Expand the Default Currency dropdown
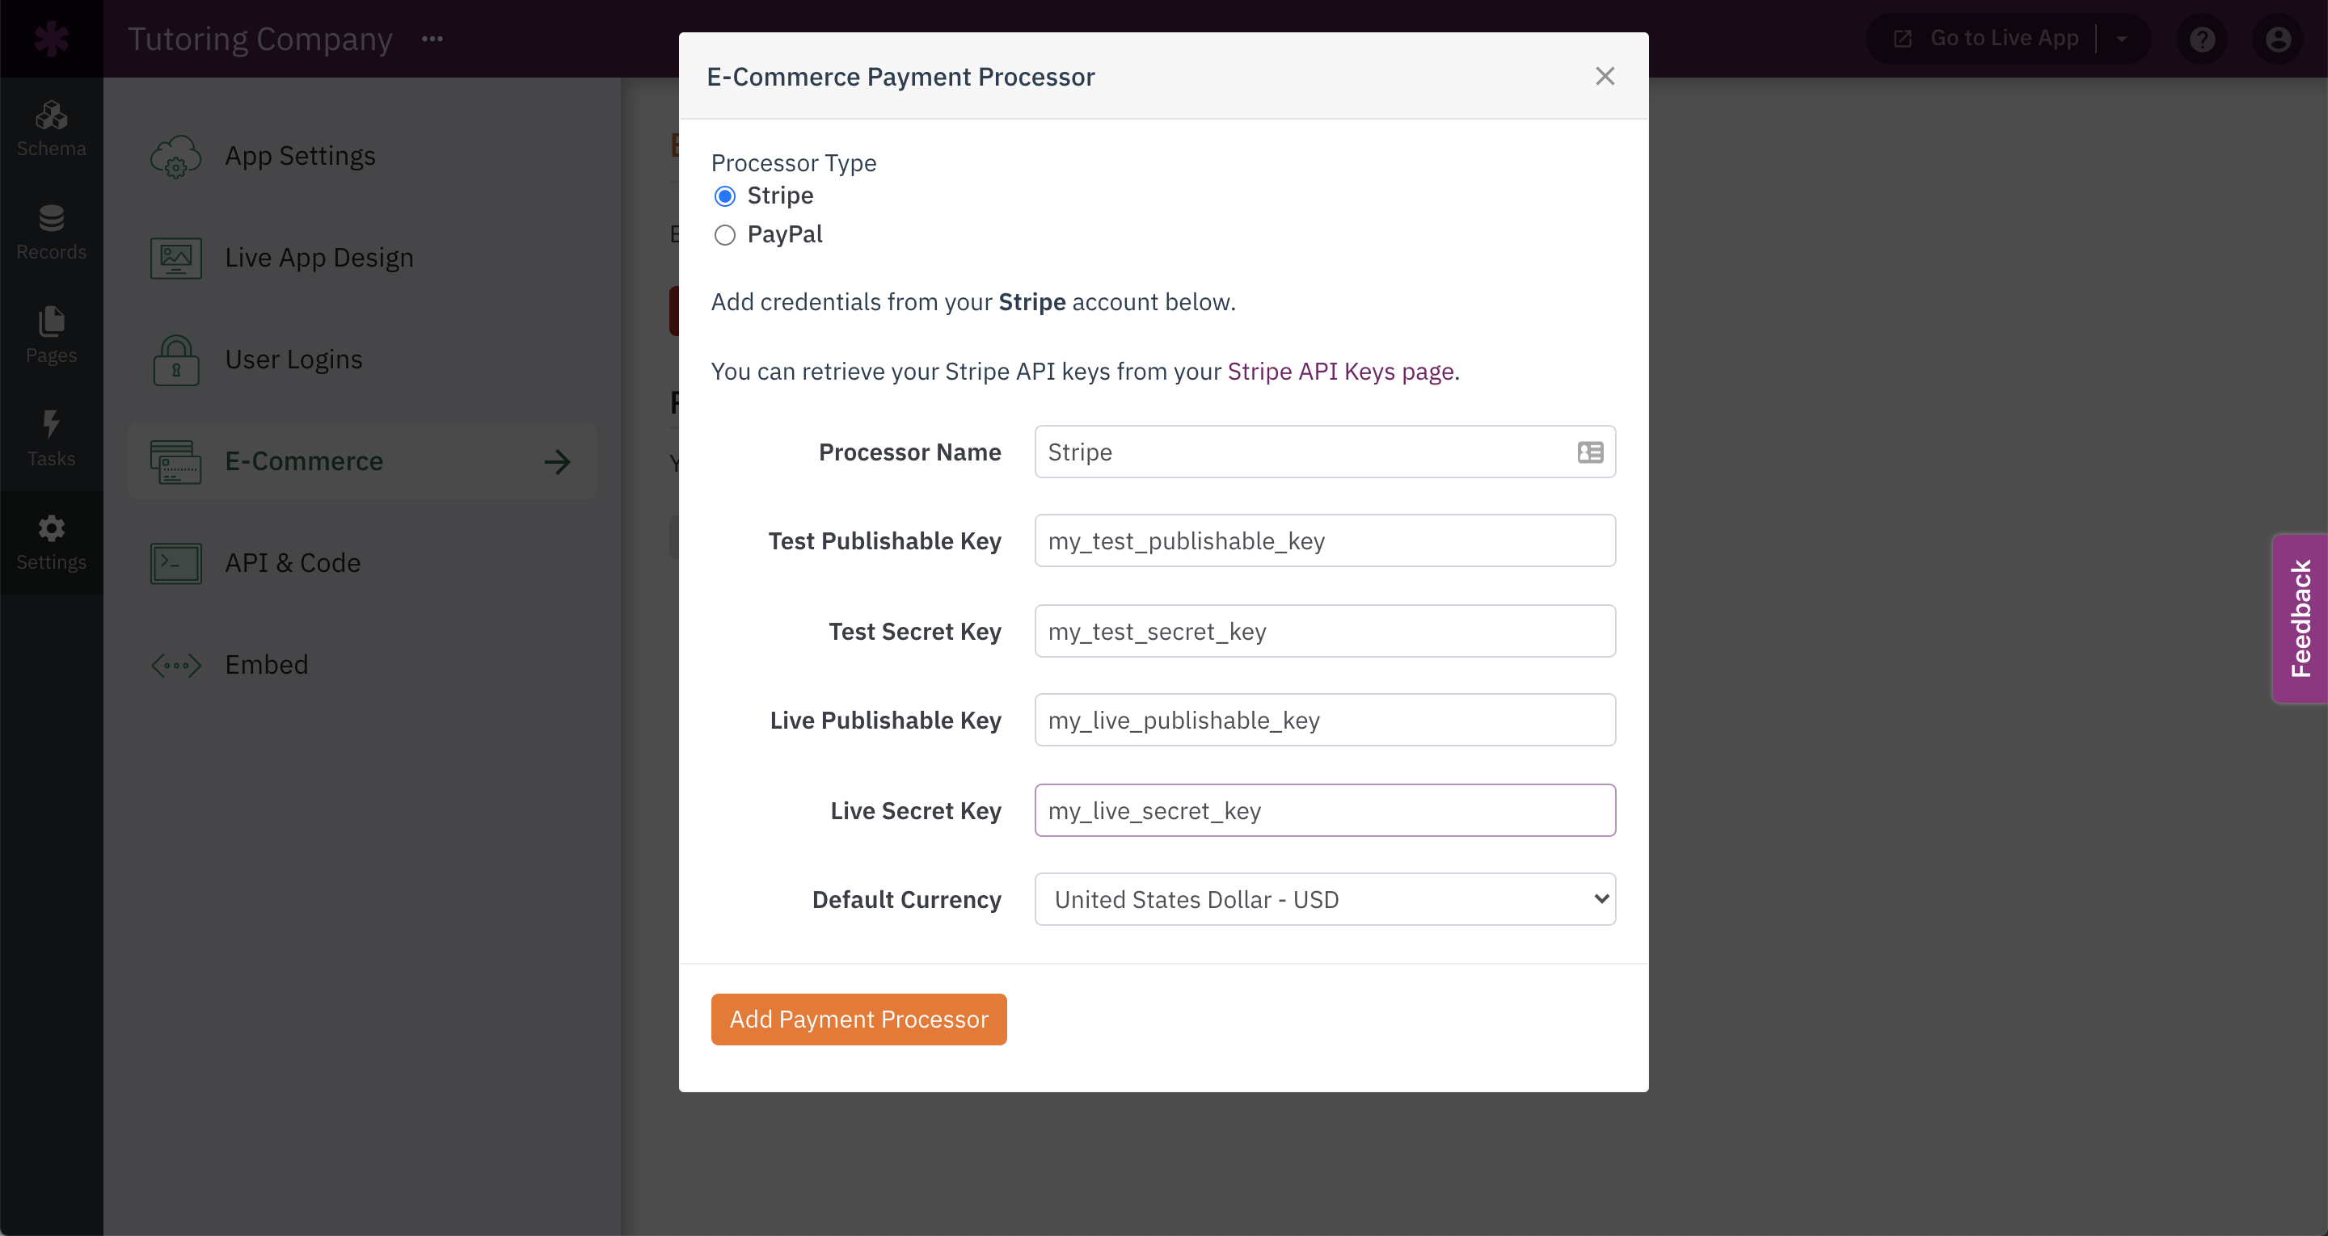Screen dimensions: 2328x1236 [1325, 899]
